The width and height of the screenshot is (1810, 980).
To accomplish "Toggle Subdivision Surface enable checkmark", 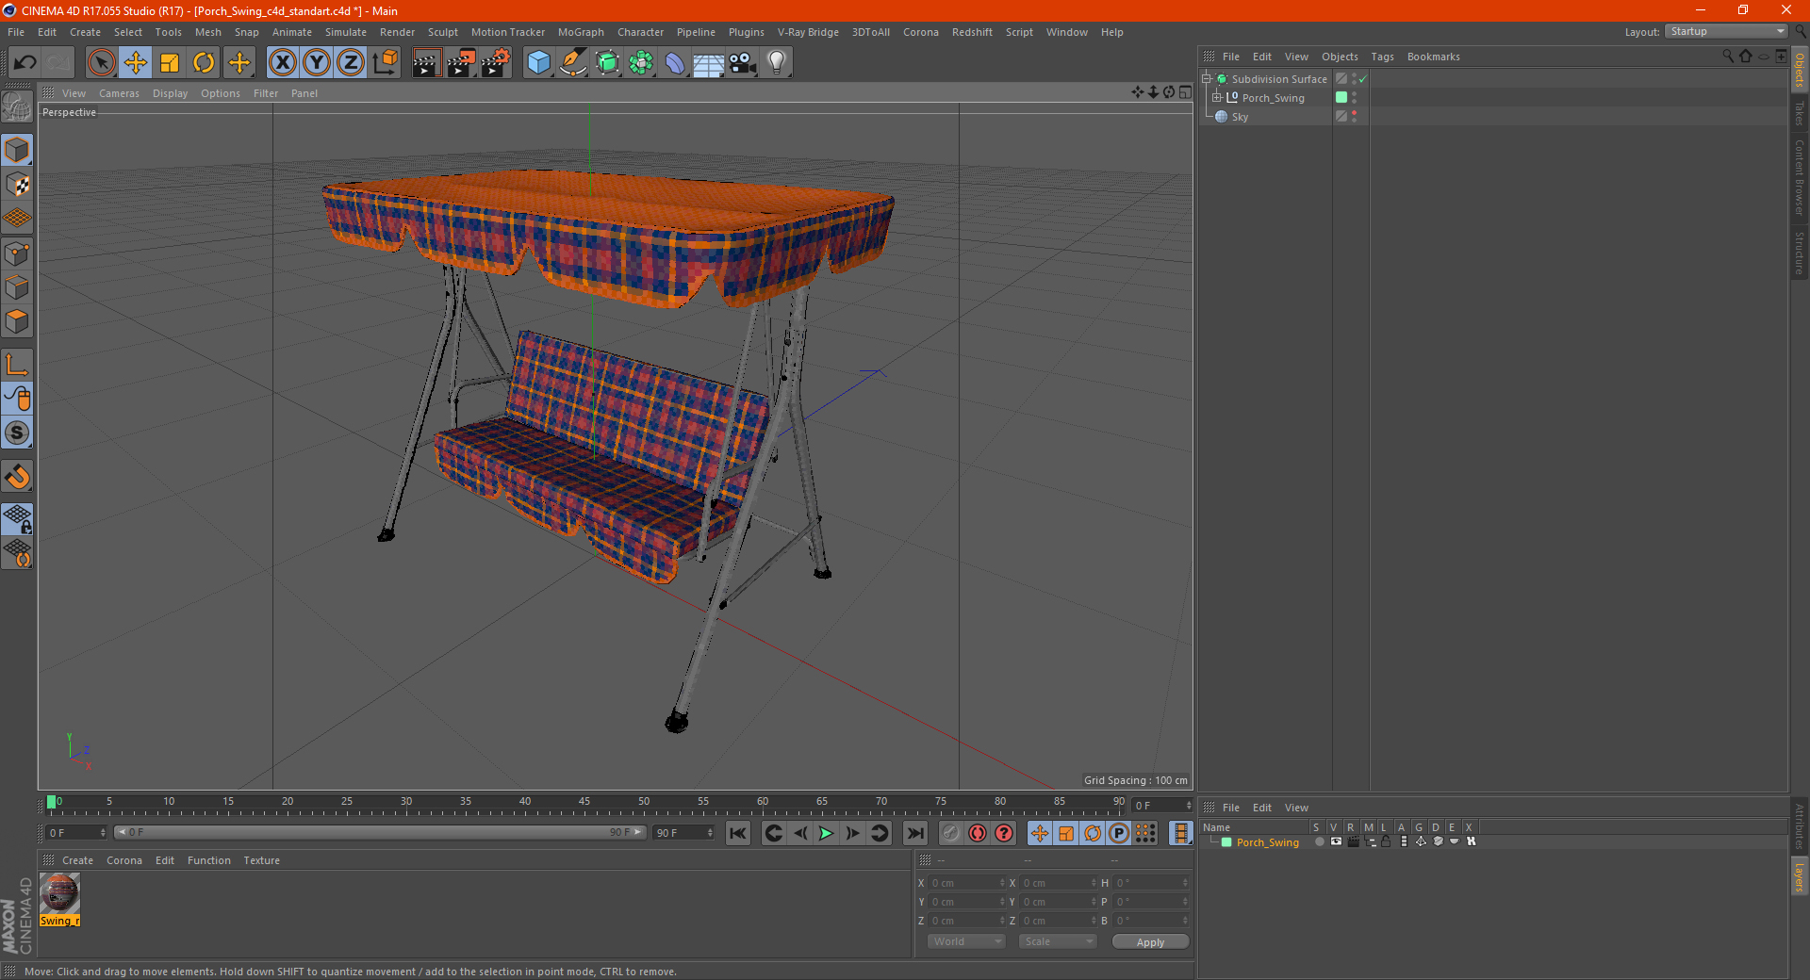I will (1362, 79).
